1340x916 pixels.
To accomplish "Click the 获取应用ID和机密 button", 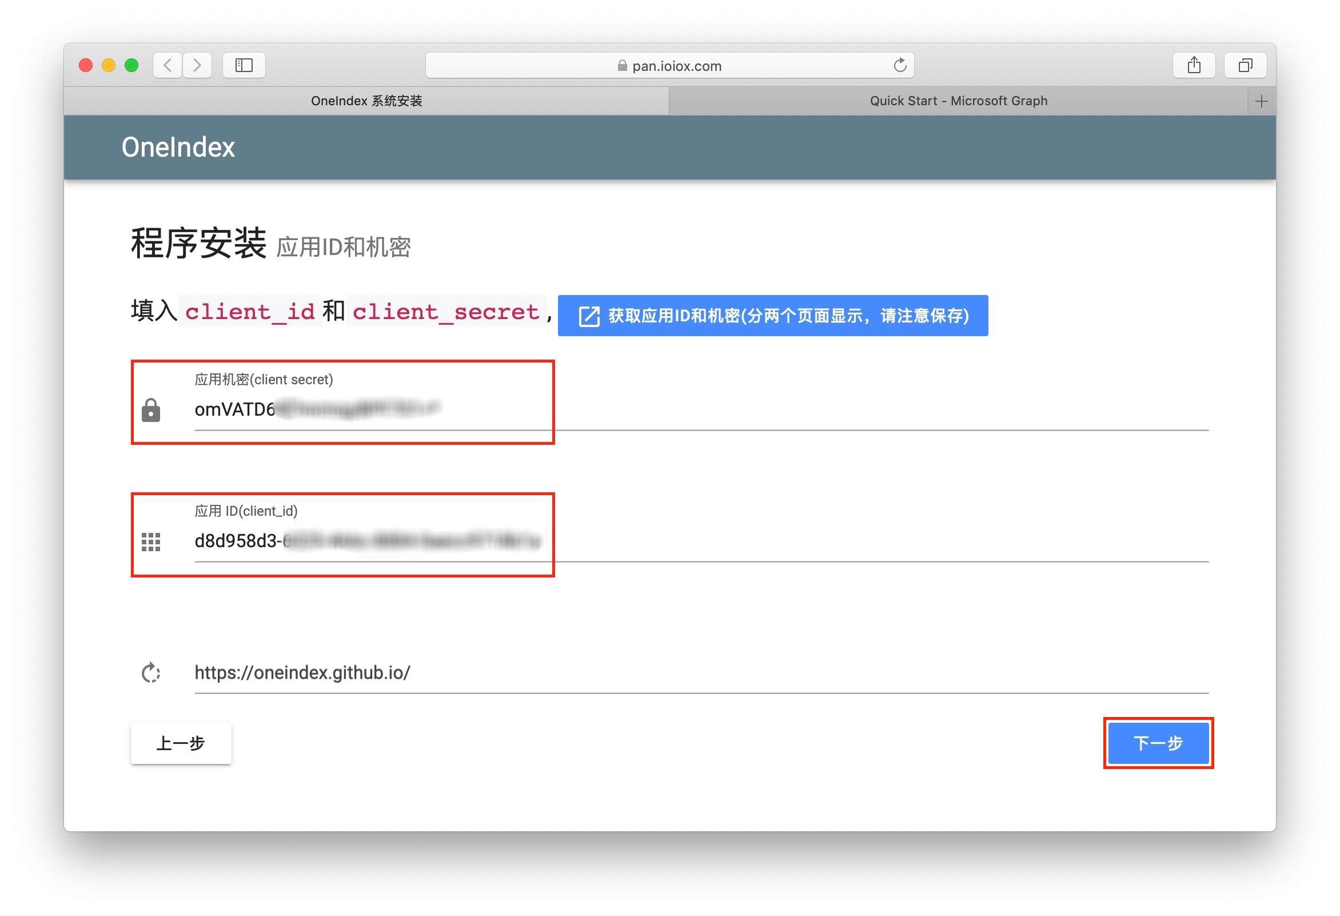I will pos(773,316).
